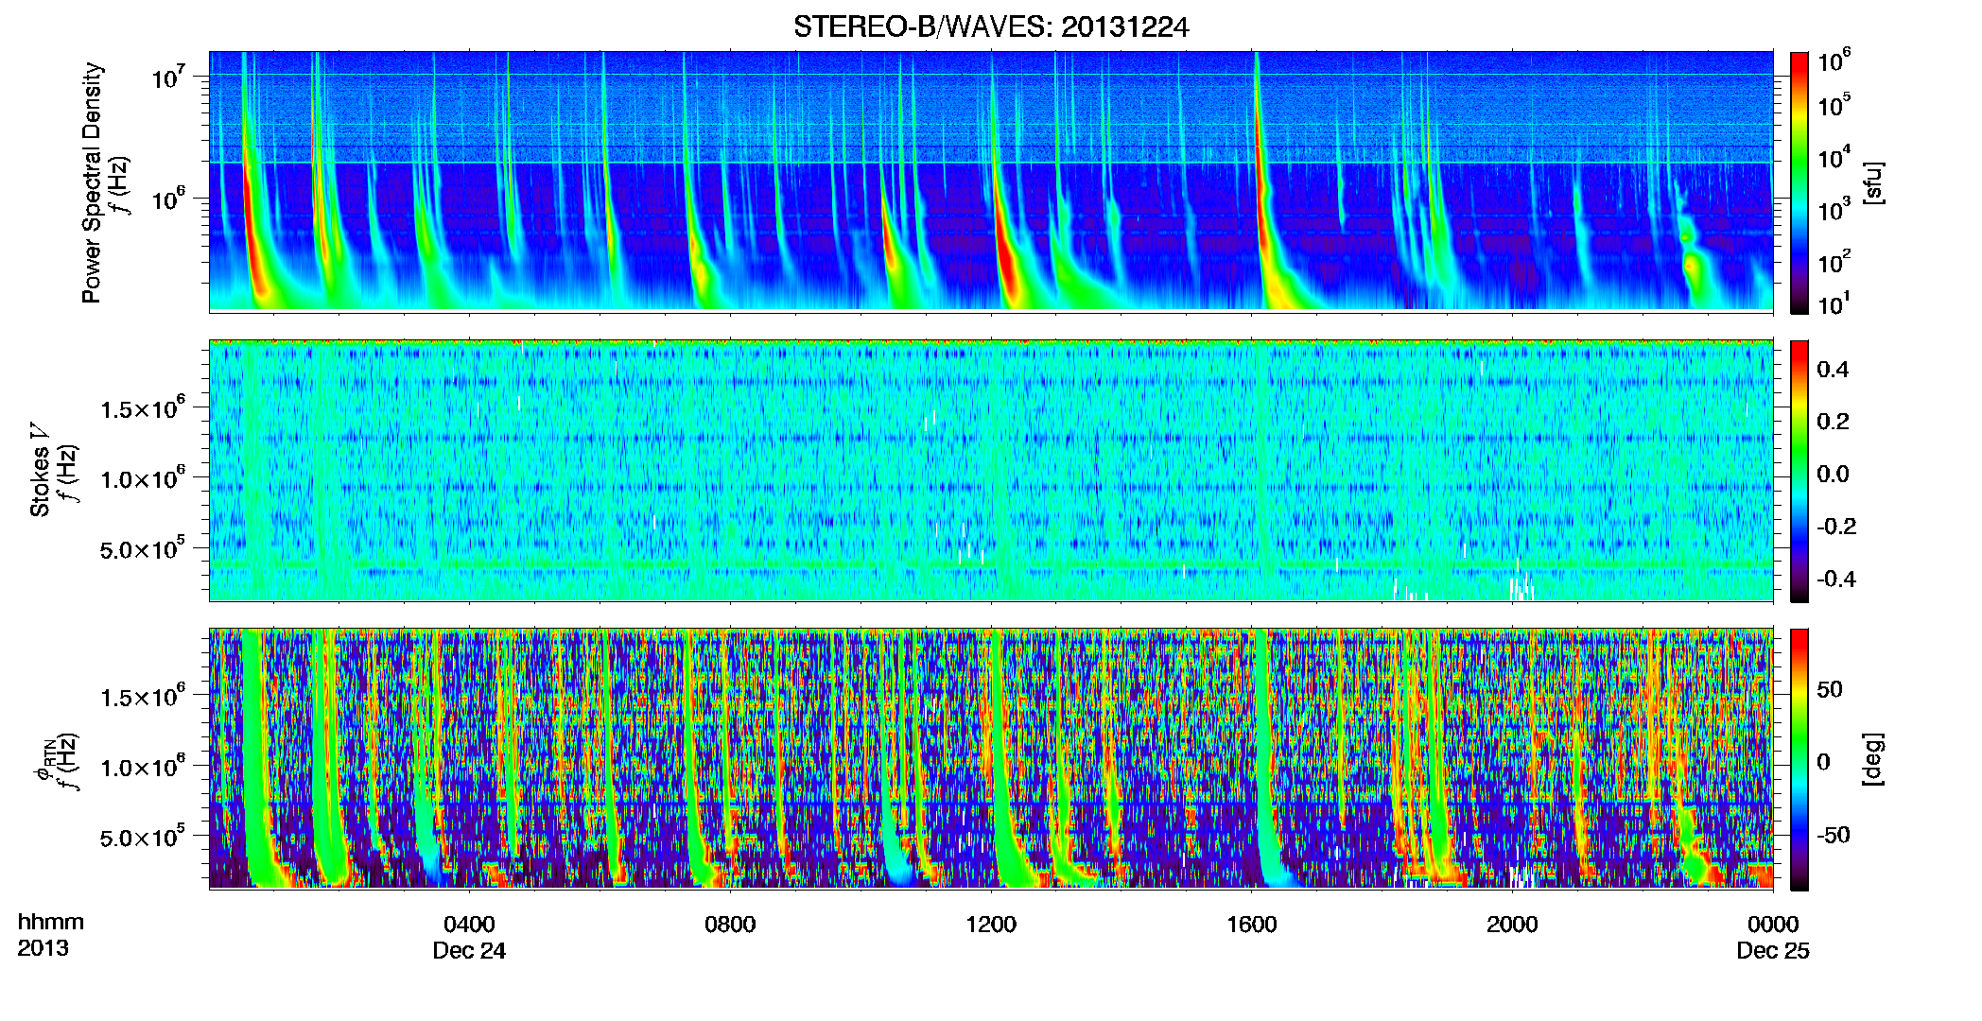Click the hhmm axis unit label
This screenshot has width=1982, height=1021.
click(51, 922)
